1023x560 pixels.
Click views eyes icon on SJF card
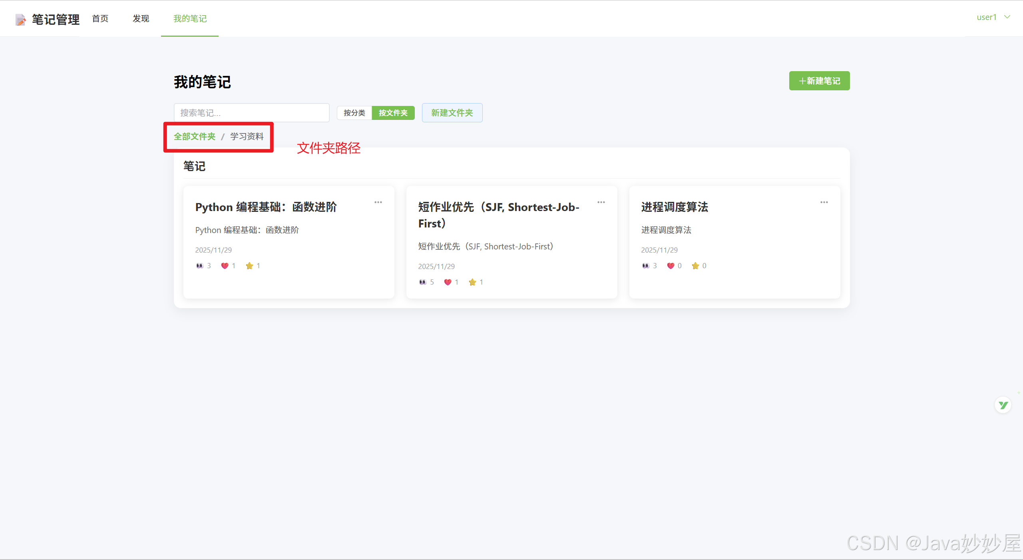click(x=423, y=282)
